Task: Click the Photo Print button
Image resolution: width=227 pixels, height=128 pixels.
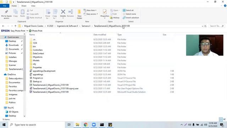Action: tap(35, 31)
